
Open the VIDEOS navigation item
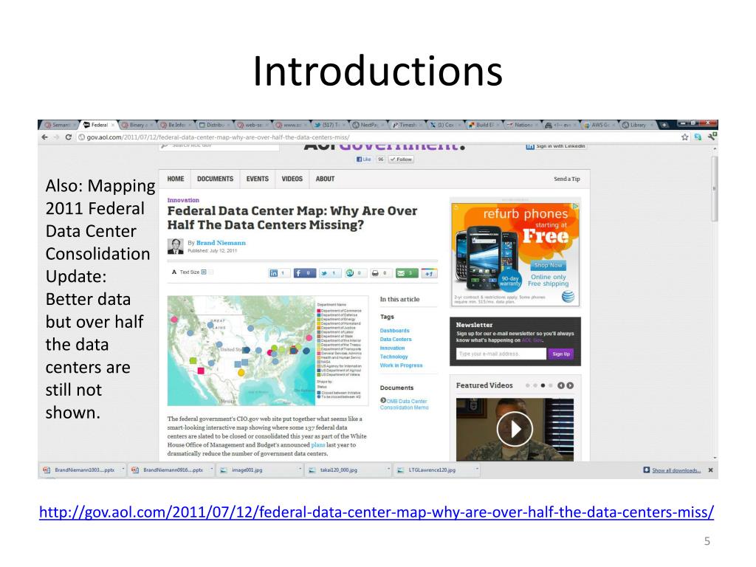coord(292,179)
